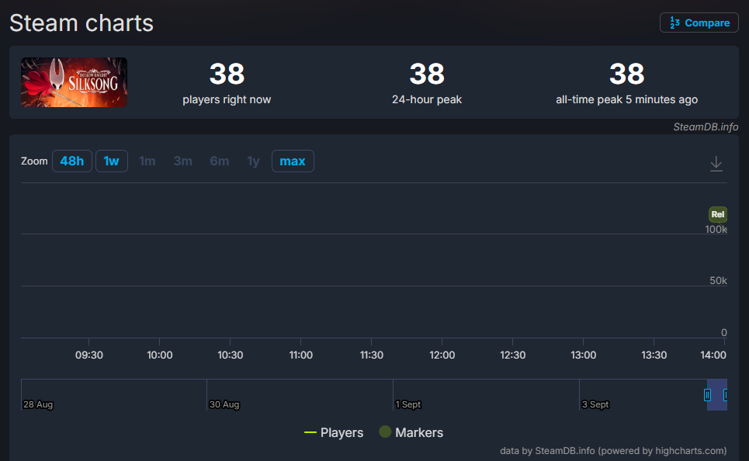Click the chart download arrow icon
The width and height of the screenshot is (749, 461).
tap(716, 164)
